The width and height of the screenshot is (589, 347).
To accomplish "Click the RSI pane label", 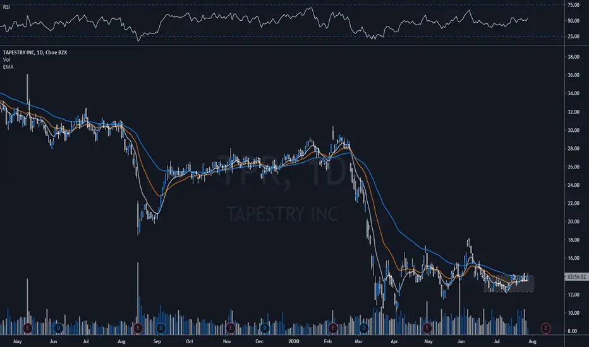I will tap(6, 7).
